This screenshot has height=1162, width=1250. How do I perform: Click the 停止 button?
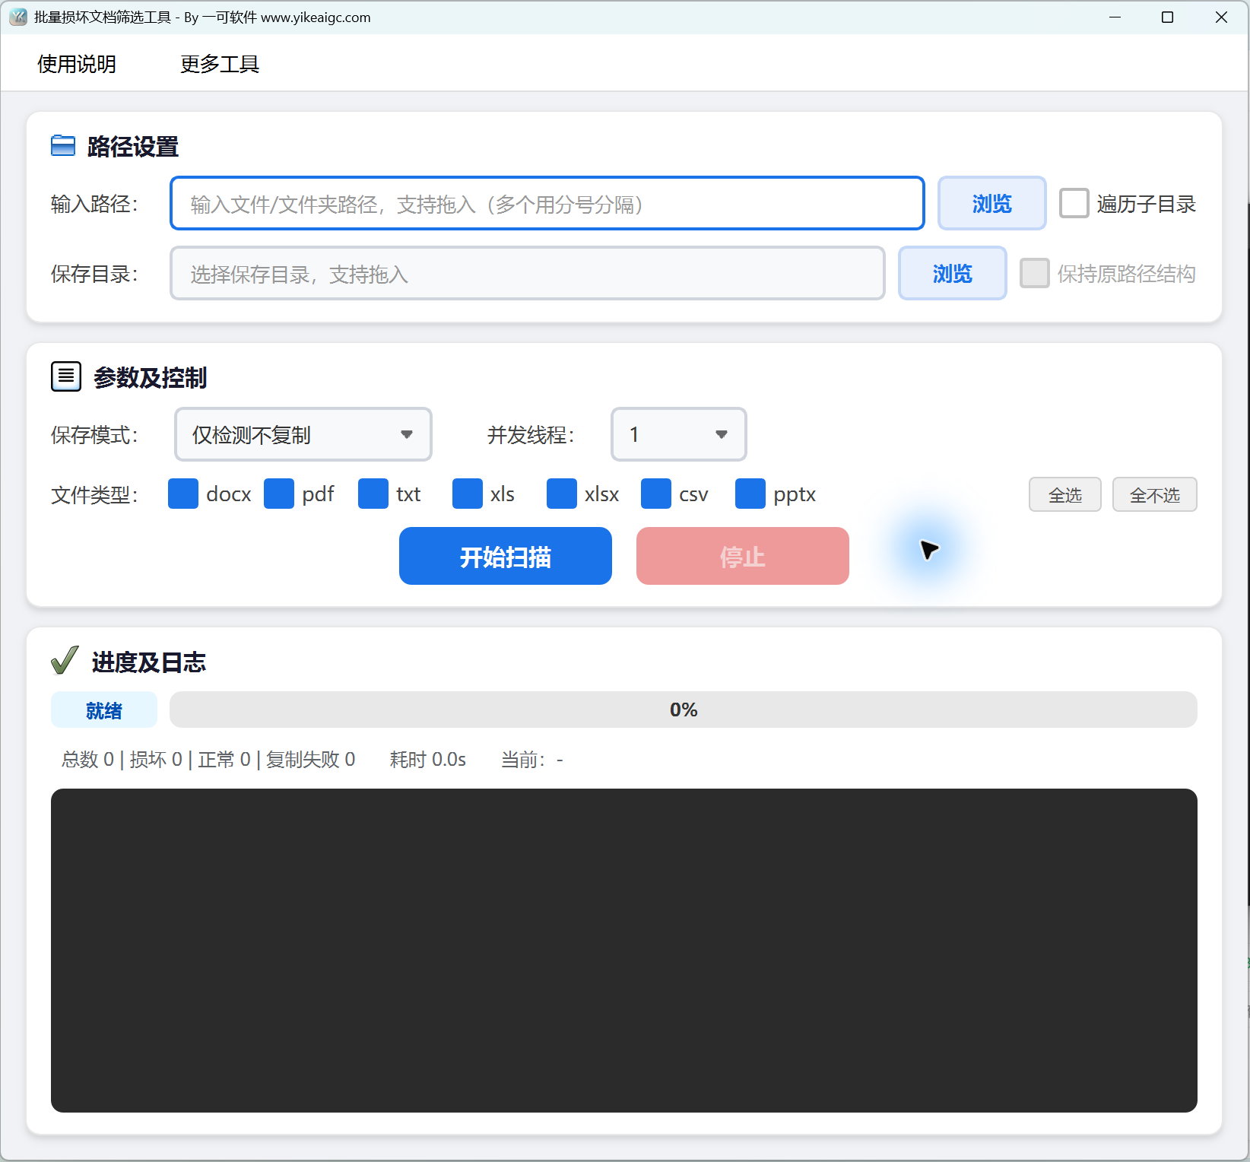[x=743, y=556]
